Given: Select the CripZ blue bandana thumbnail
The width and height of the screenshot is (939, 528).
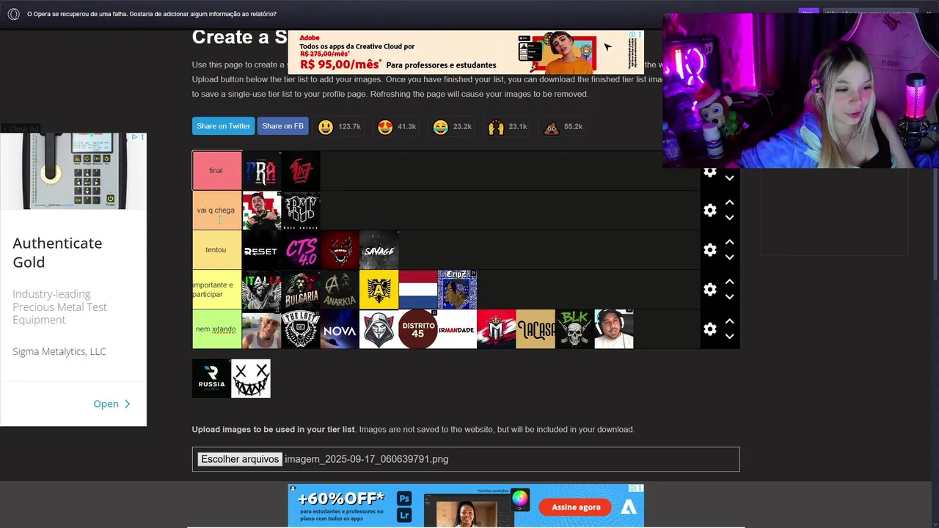Looking at the screenshot, I should [x=457, y=290].
